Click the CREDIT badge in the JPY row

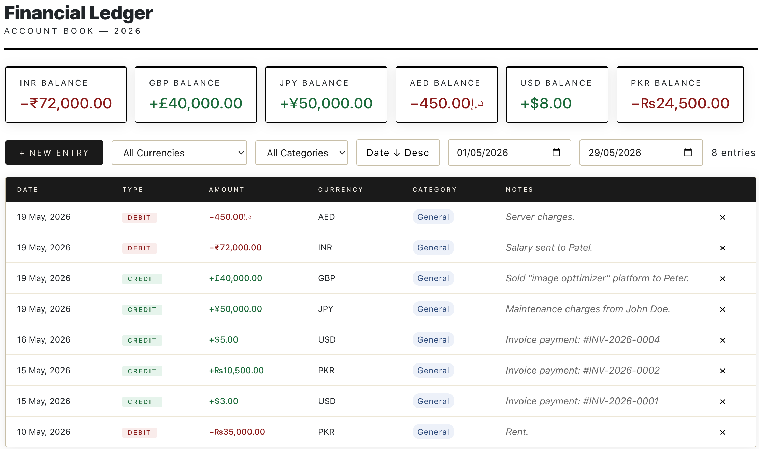pyautogui.click(x=142, y=310)
